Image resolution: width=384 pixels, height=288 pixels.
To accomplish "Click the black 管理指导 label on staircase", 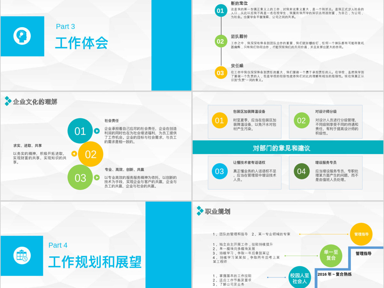I will click(364, 253).
